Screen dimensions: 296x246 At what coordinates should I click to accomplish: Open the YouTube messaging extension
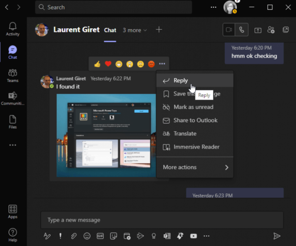pos(194,236)
